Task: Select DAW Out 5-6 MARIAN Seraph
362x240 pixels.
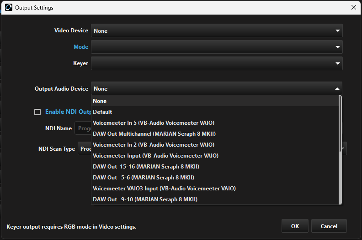Action: (x=215, y=178)
